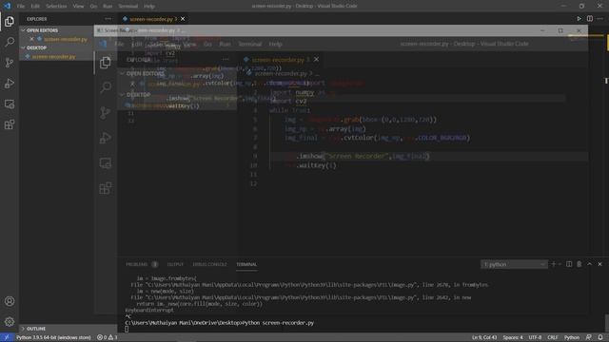This screenshot has width=609, height=342.
Task: Open notifications bell in status bar
Action: pyautogui.click(x=600, y=337)
